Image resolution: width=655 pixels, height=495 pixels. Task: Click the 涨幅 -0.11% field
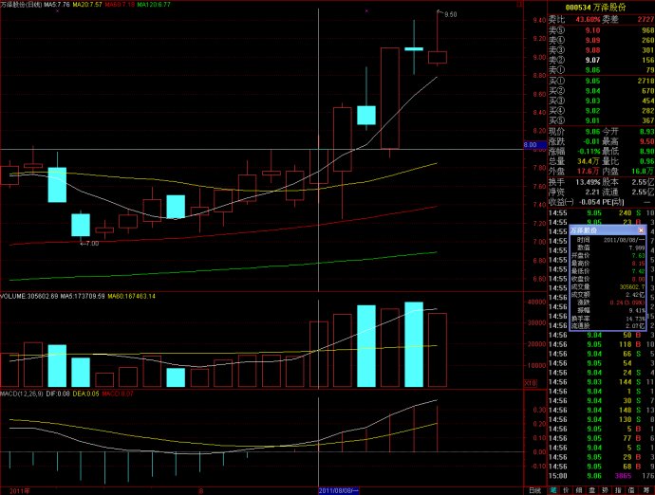coord(574,152)
